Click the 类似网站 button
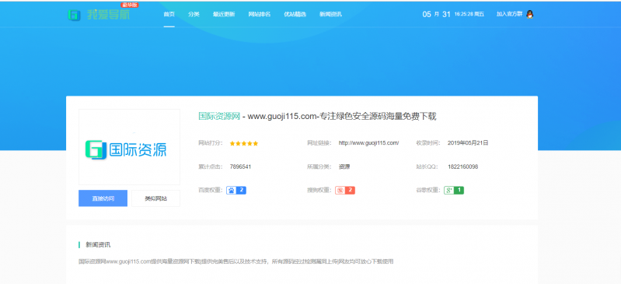 point(155,198)
